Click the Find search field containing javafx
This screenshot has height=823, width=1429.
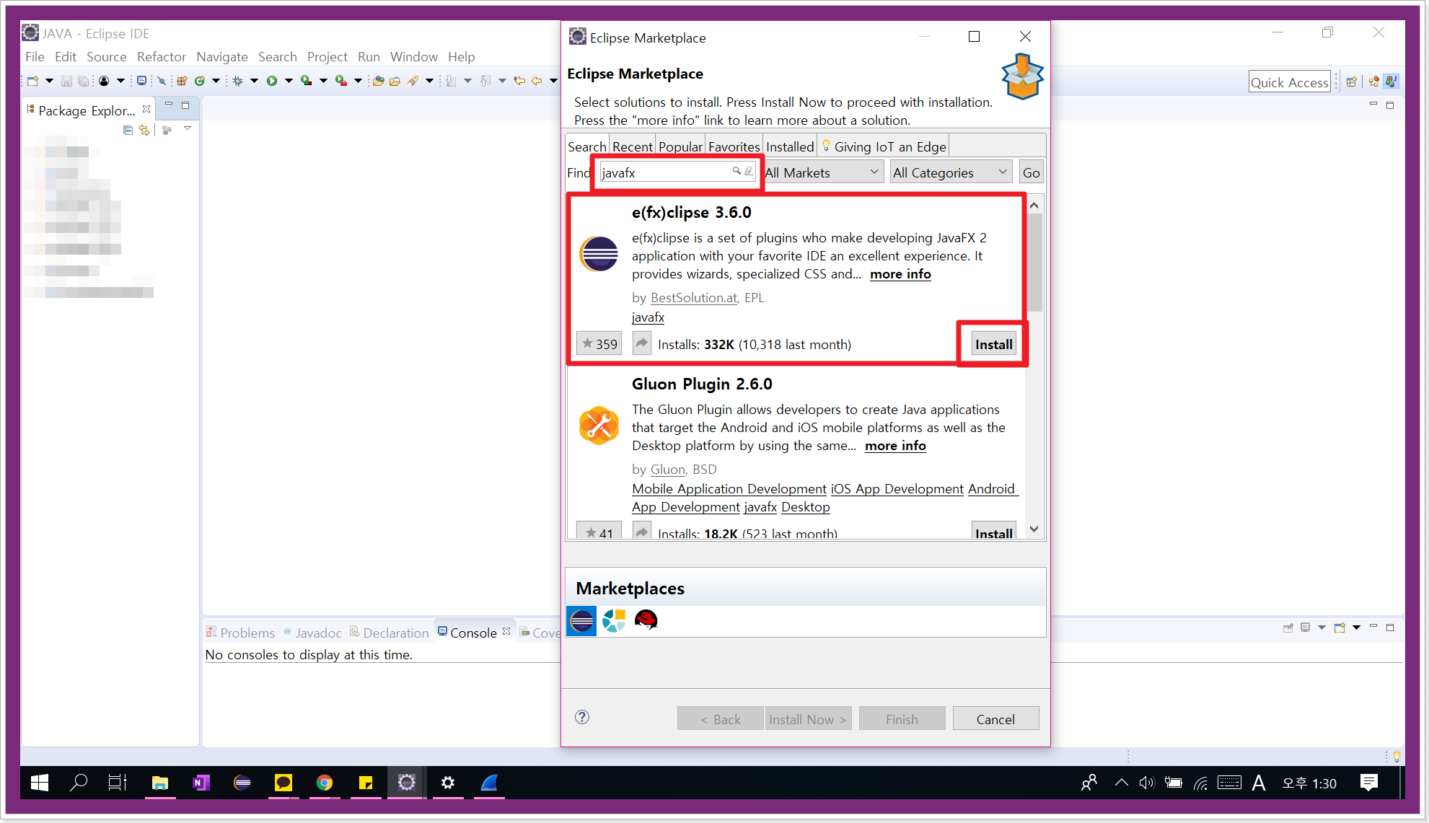click(x=677, y=172)
